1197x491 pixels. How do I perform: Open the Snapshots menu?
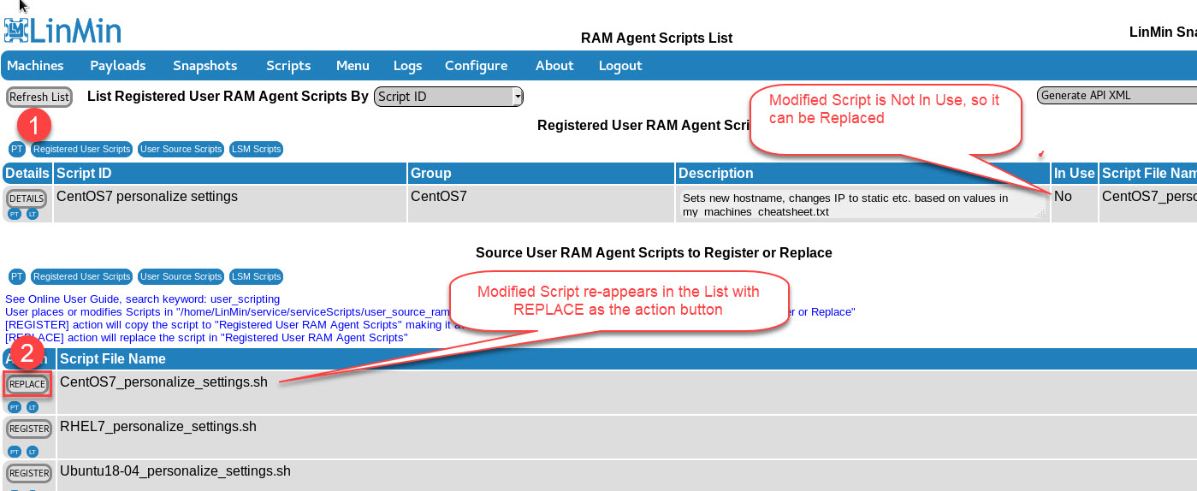pos(204,66)
